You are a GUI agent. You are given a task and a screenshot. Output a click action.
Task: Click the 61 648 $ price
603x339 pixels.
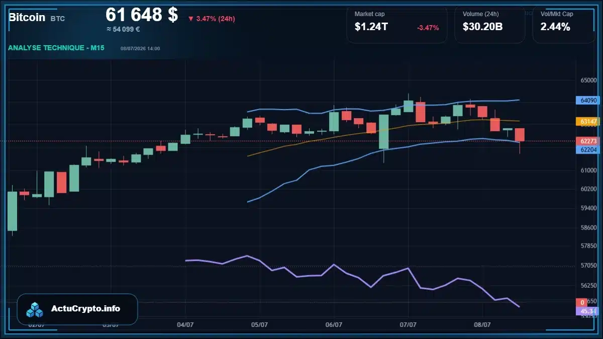(x=142, y=15)
